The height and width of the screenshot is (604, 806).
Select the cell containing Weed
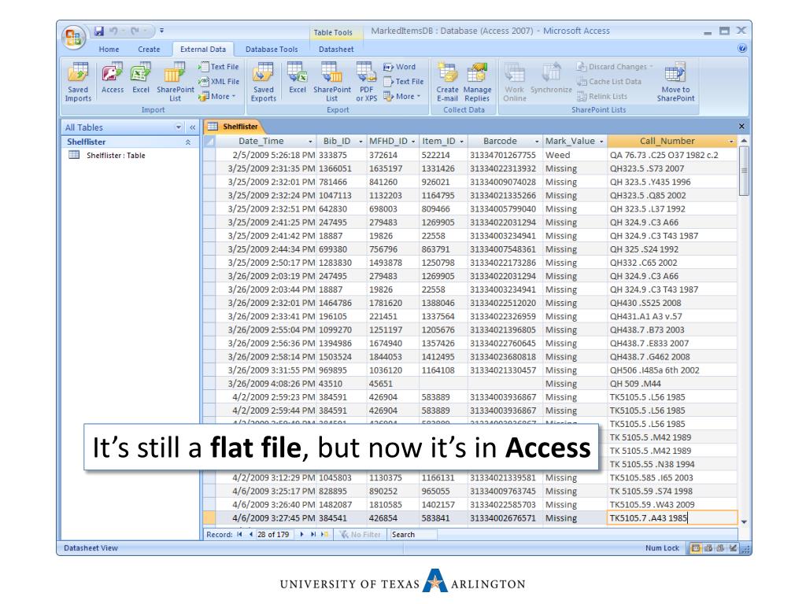[x=575, y=155]
